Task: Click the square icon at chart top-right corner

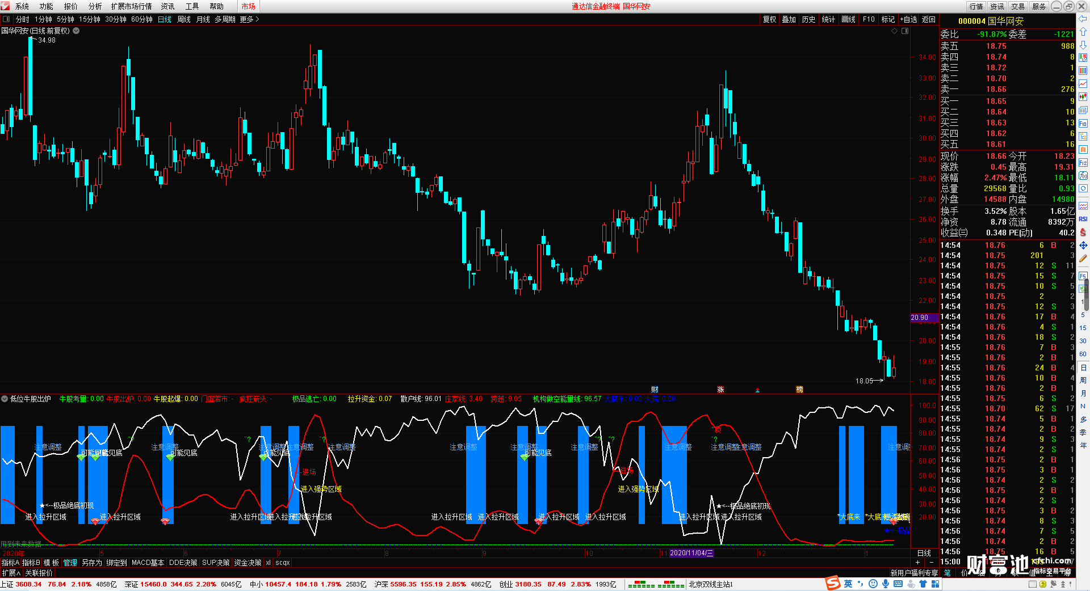Action: pos(905,31)
